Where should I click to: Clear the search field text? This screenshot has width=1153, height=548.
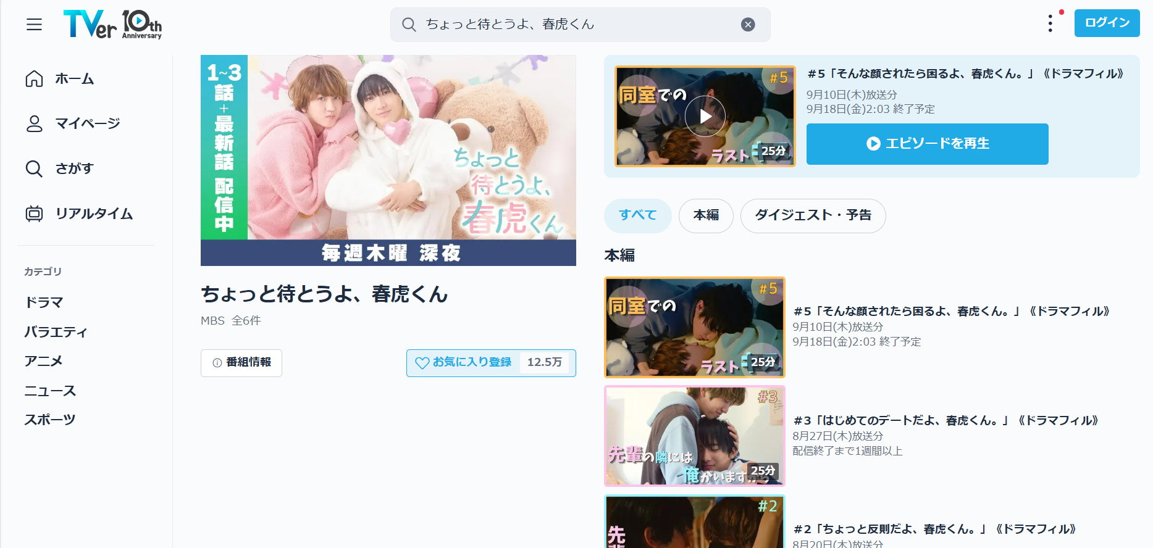748,25
